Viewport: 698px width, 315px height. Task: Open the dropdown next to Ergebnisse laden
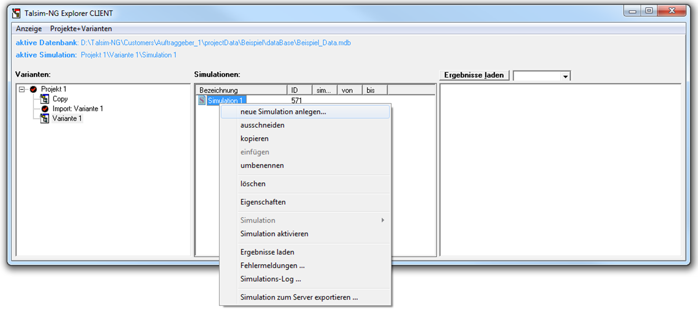[565, 76]
